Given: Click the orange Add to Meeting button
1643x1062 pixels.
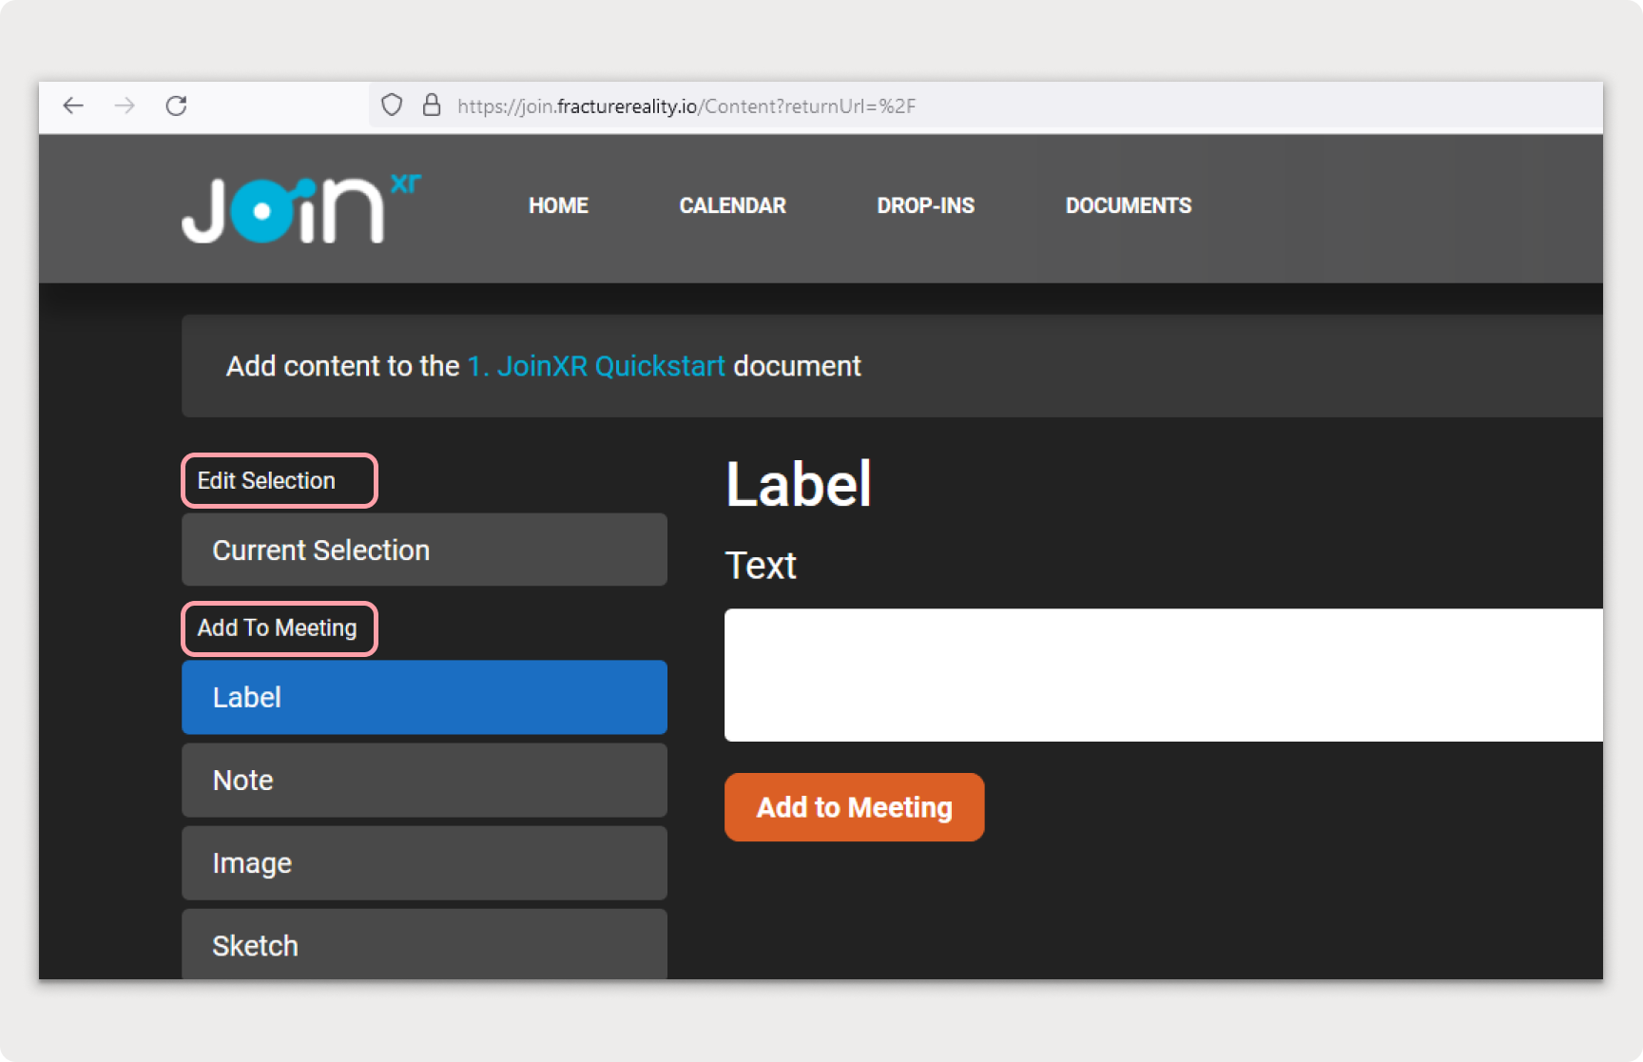Looking at the screenshot, I should (854, 807).
